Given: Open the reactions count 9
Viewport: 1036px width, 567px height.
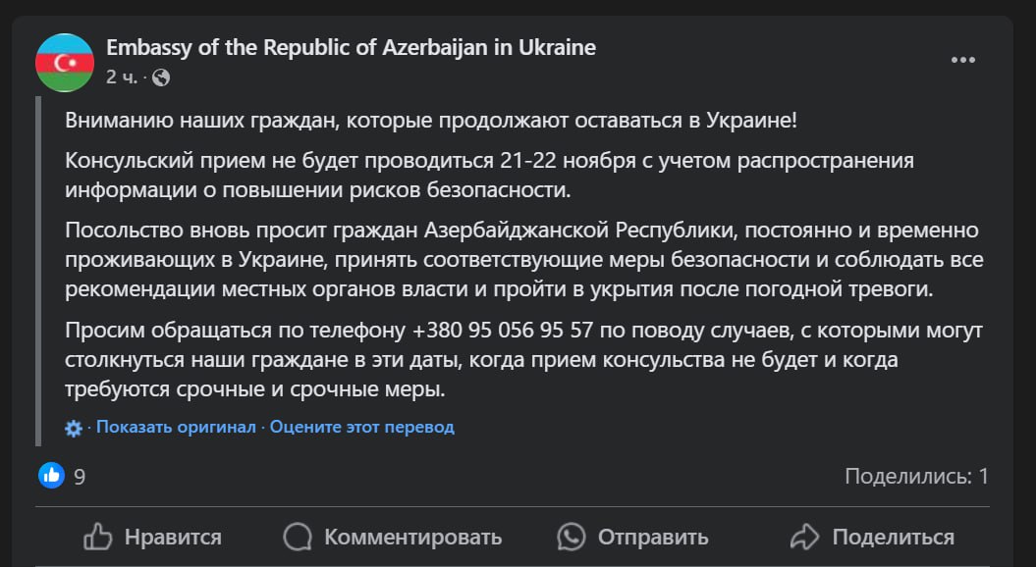Looking at the screenshot, I should [80, 477].
